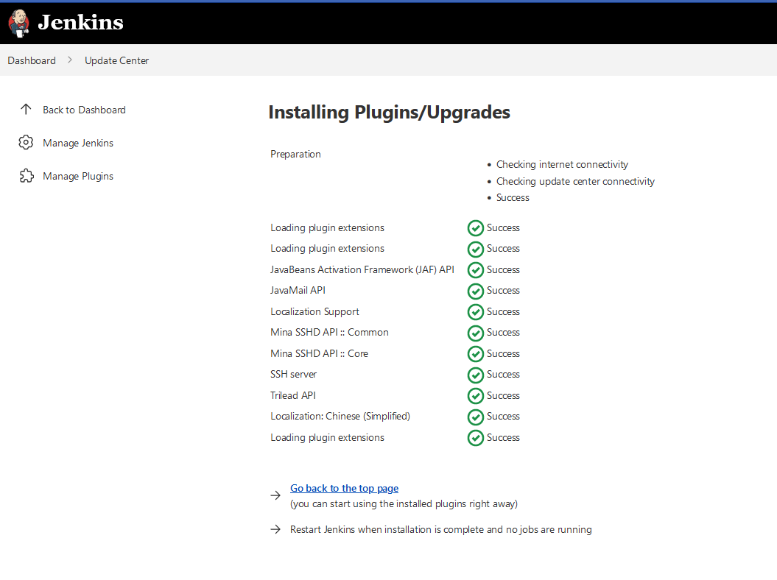Click the 'start using installed plugins right away' note
777x580 pixels.
pos(404,503)
